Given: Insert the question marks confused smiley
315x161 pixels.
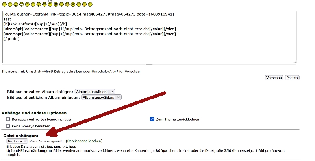Looking at the screenshot, I should 50,4.
